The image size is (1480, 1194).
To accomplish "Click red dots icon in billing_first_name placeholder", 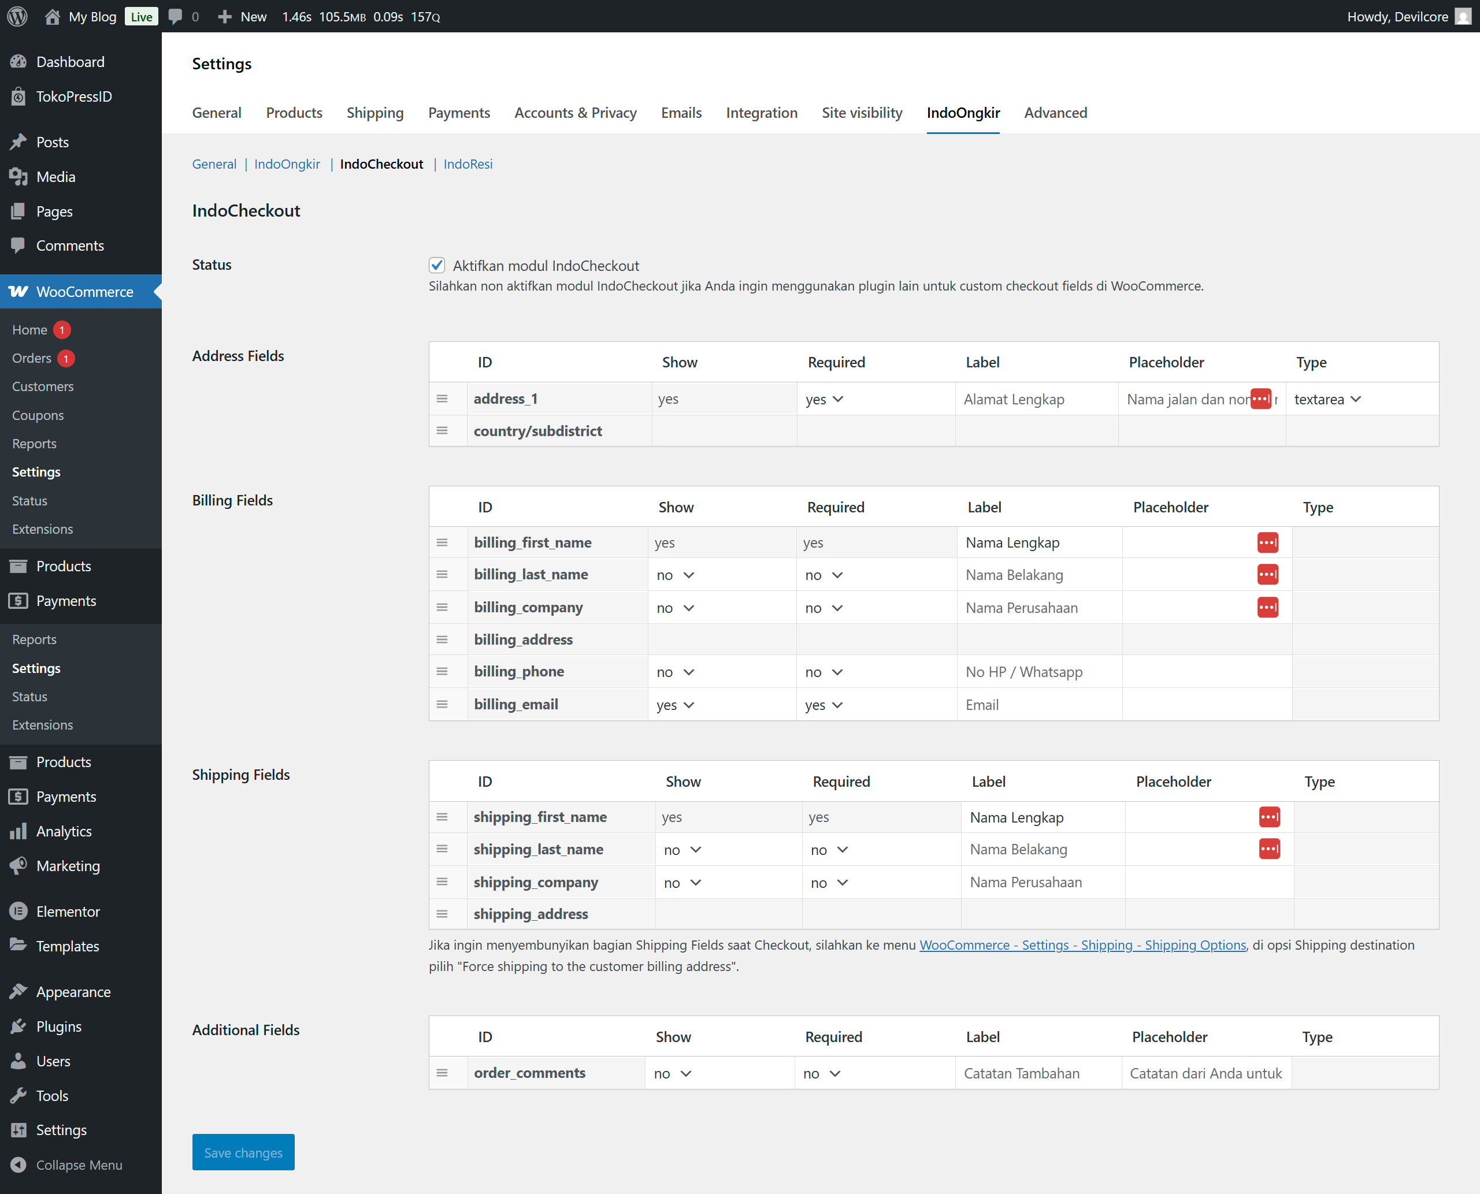I will 1267,542.
